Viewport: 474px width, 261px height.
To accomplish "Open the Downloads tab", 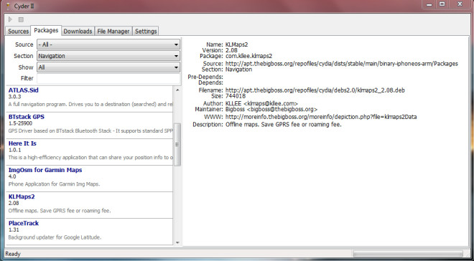I will coord(78,31).
